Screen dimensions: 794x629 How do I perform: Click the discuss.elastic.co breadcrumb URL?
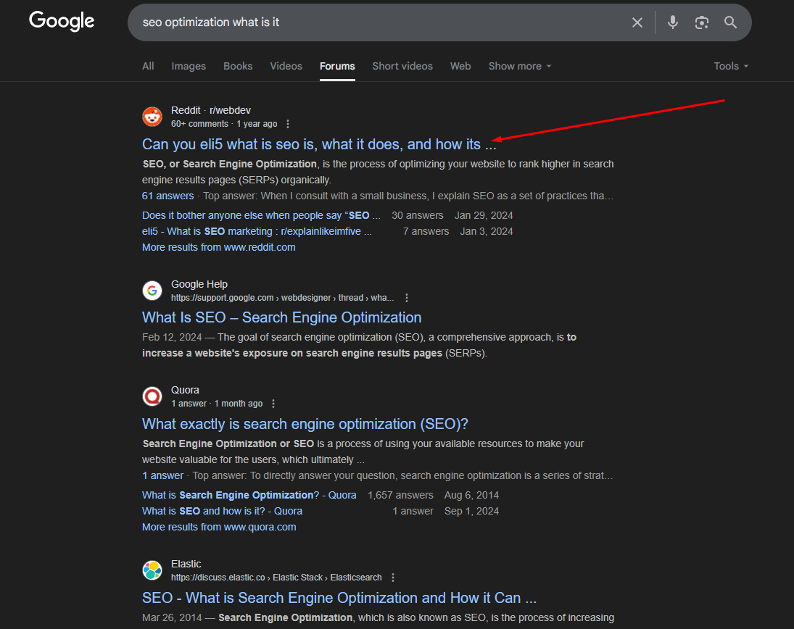point(276,578)
